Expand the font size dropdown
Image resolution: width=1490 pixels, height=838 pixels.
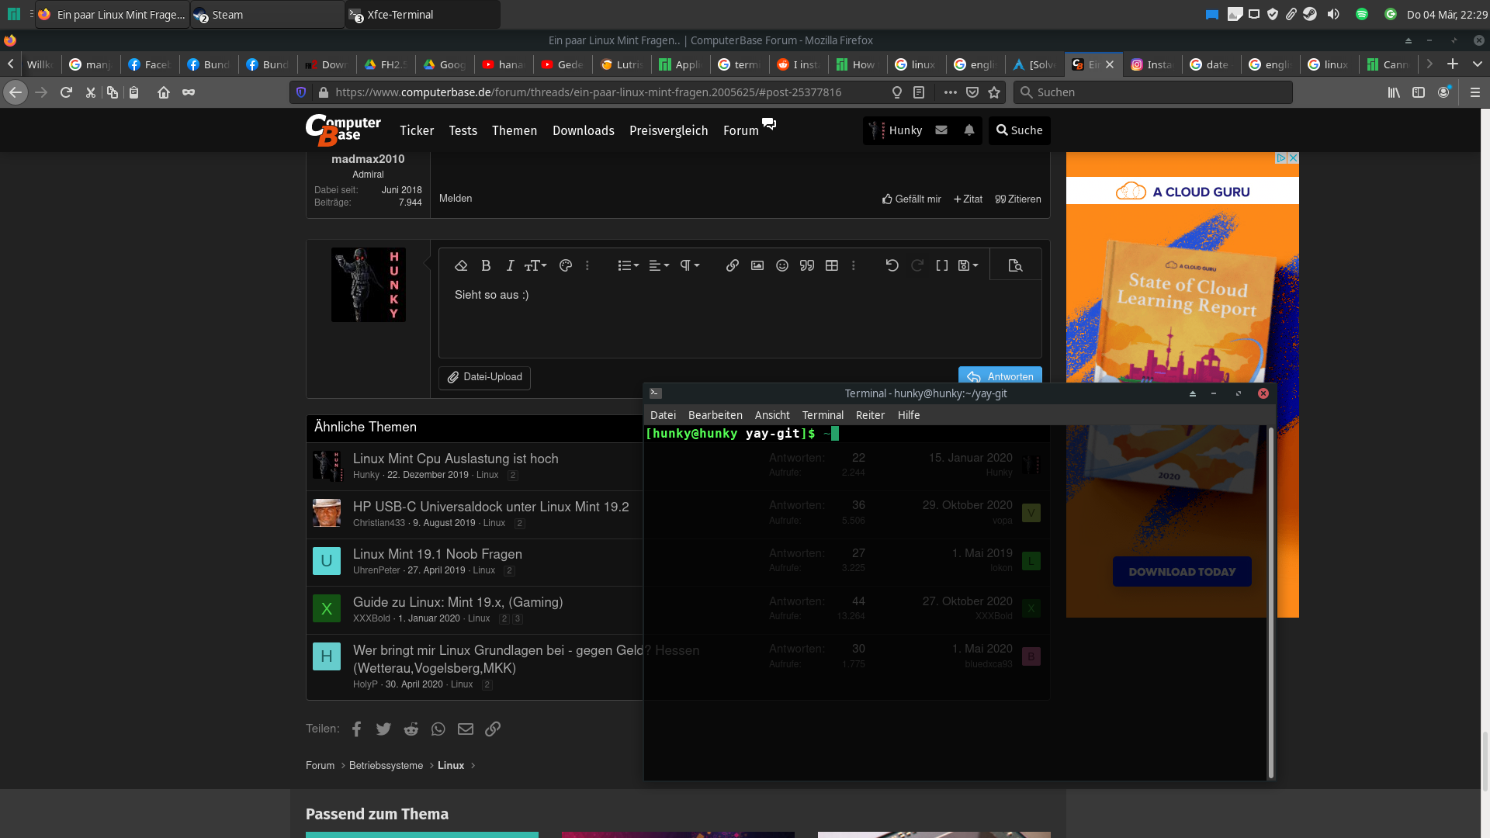point(535,265)
